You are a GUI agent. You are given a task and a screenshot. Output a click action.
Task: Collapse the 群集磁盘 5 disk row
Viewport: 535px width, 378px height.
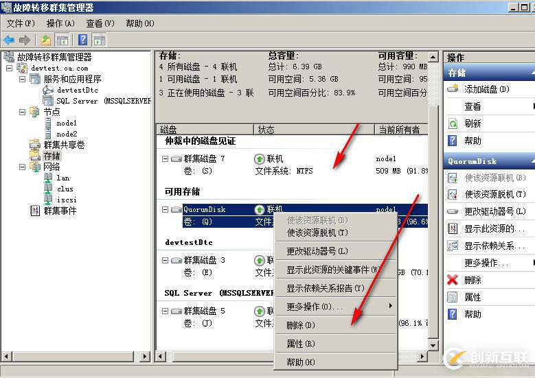coord(165,311)
